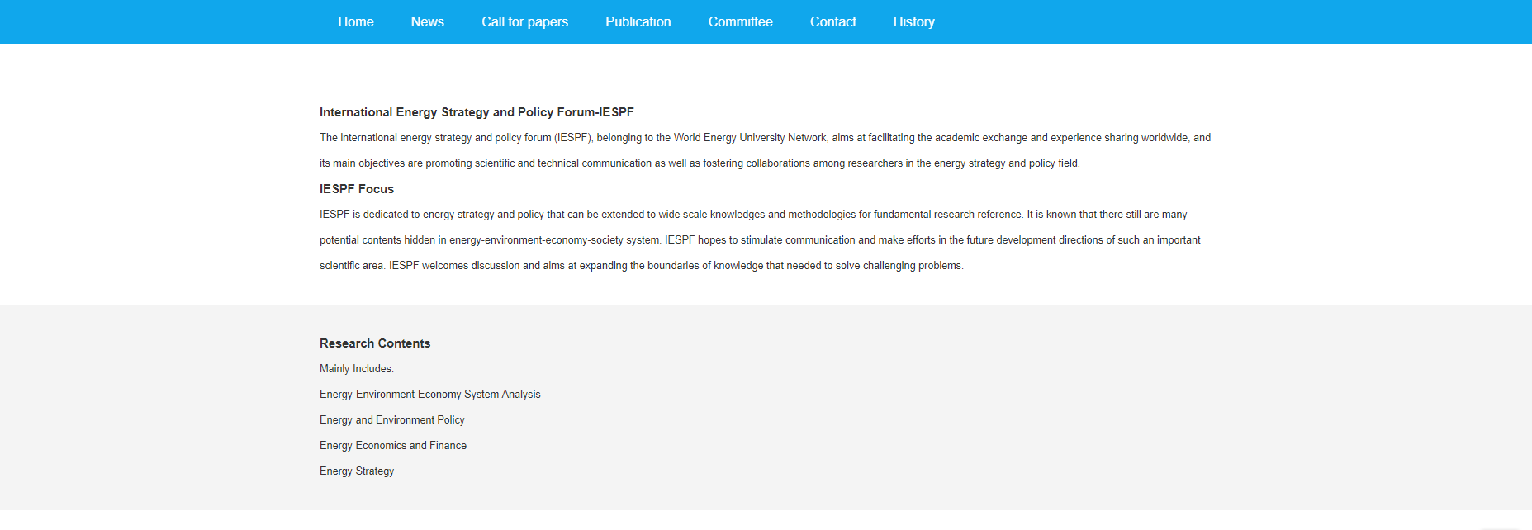This screenshot has height=530, width=1532.
Task: Navigate to the Publication page
Action: click(638, 22)
